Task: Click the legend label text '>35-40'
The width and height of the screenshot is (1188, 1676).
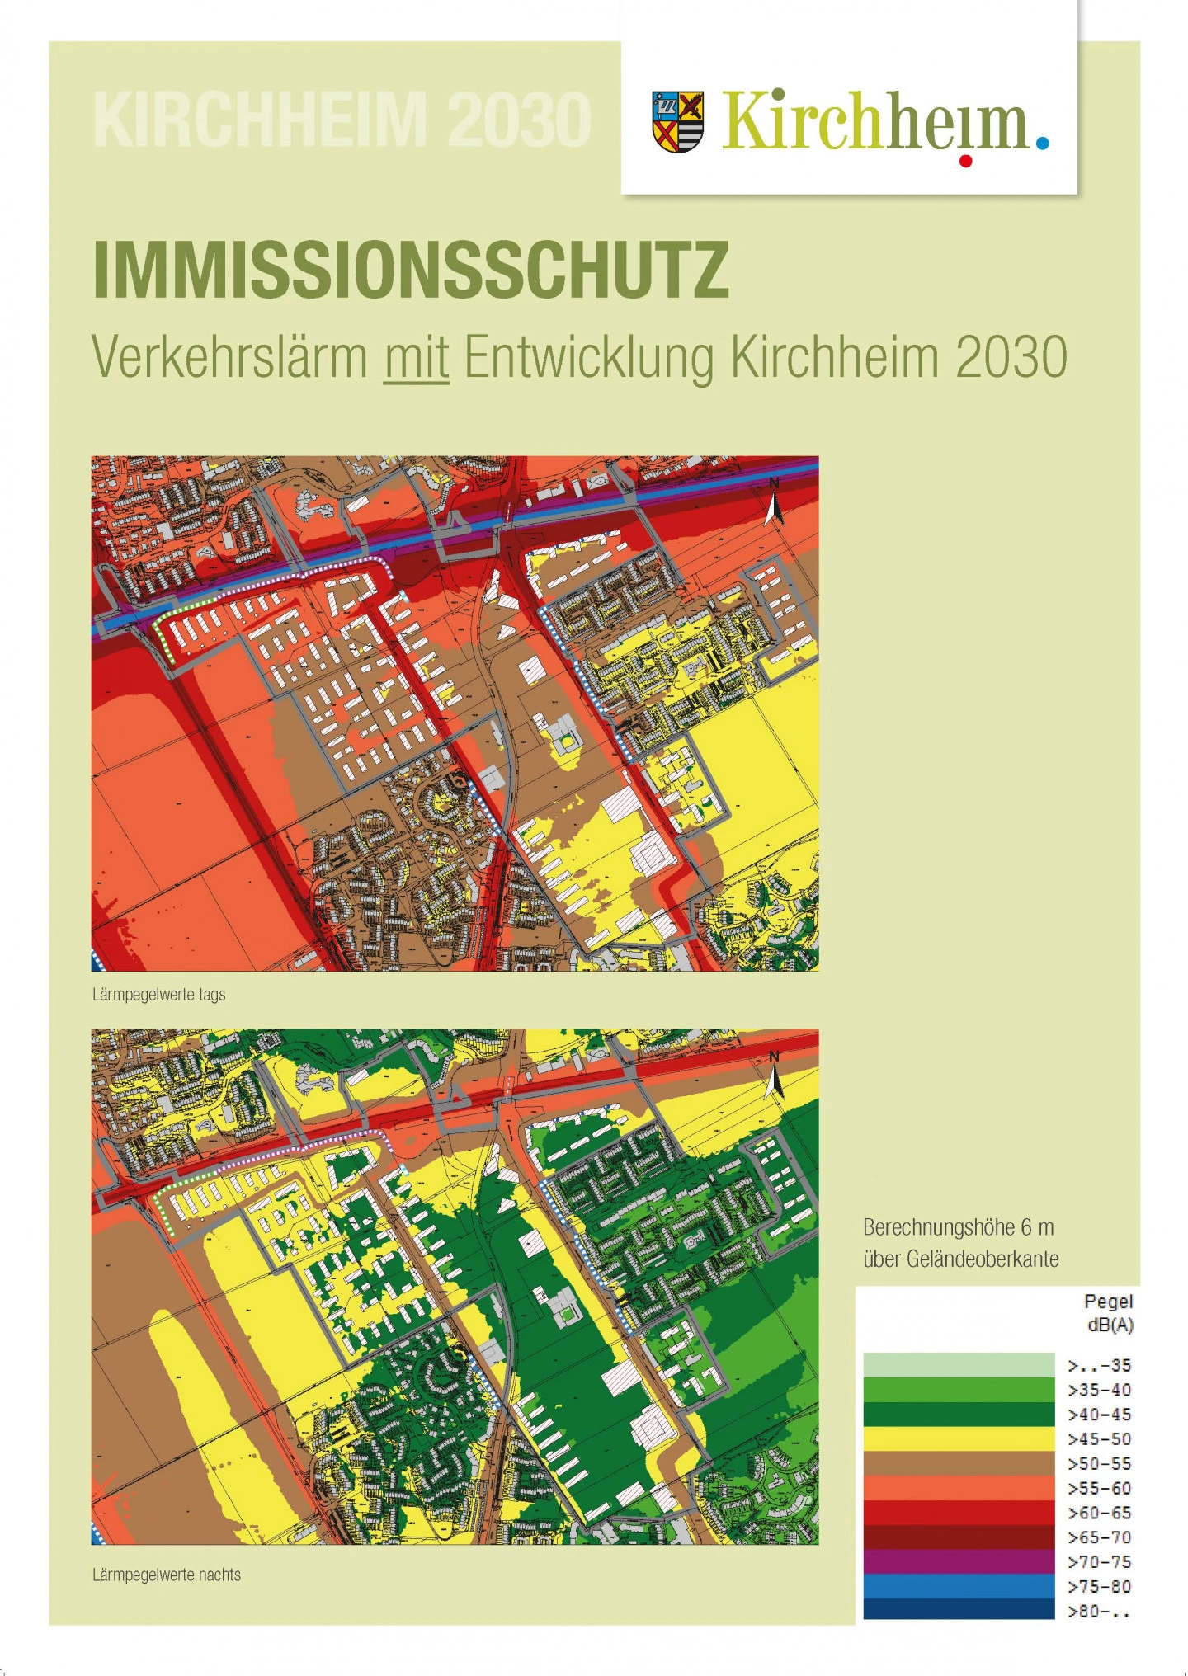Action: [x=1099, y=1390]
